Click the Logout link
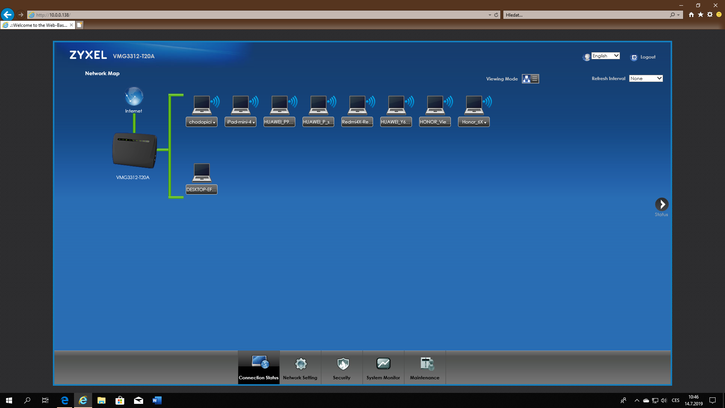Image resolution: width=725 pixels, height=408 pixels. (x=648, y=57)
